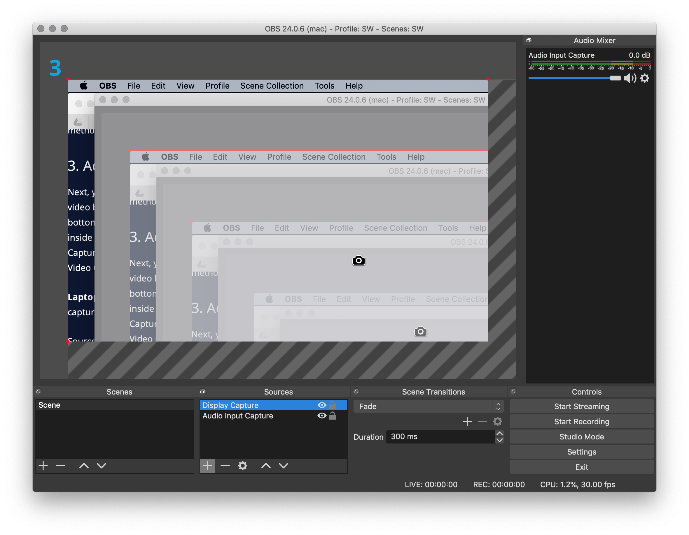Lock the Audio Input Capture source
689x535 pixels.
point(333,416)
